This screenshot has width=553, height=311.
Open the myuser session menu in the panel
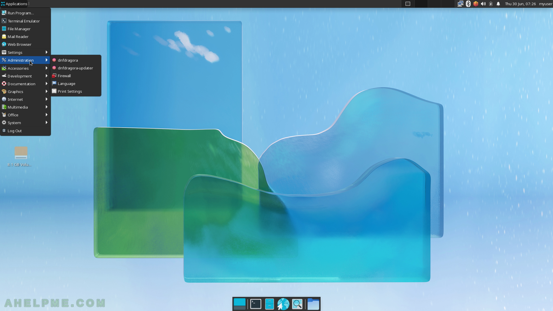pos(546,4)
